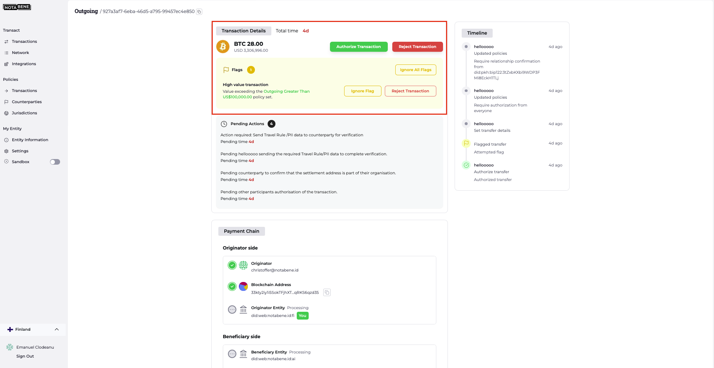This screenshot has height=368, width=714.
Task: Open the Counterparties policies page
Action: tap(27, 102)
